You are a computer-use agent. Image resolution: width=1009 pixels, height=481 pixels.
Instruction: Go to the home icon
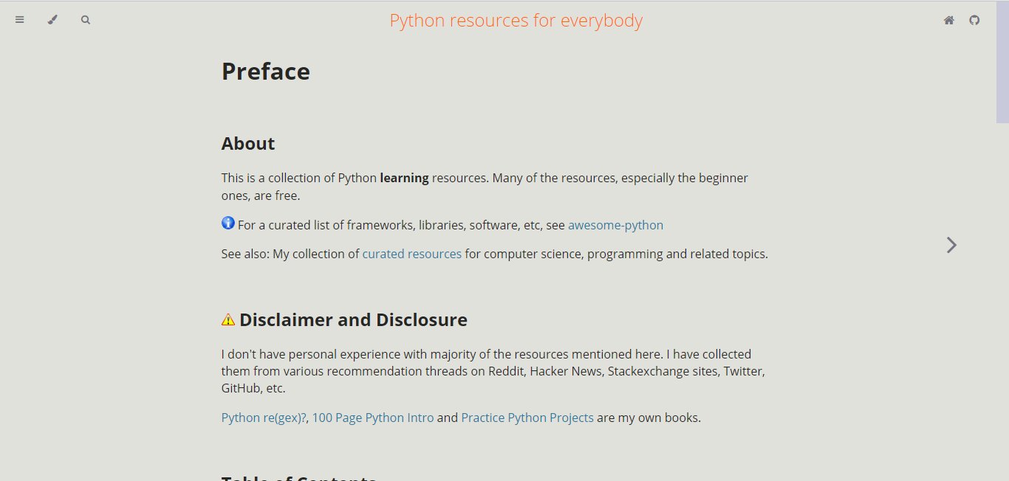[x=949, y=20]
